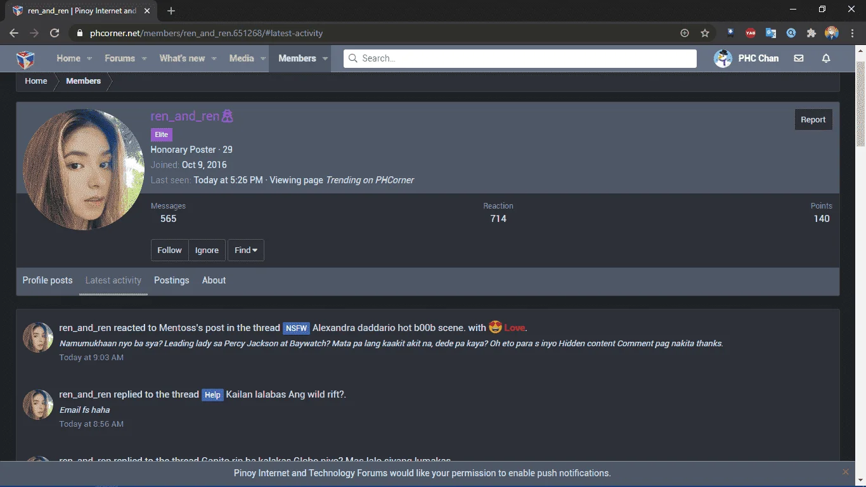Image resolution: width=866 pixels, height=487 pixels.
Task: Click the blue circular extension icon
Action: [x=791, y=33]
